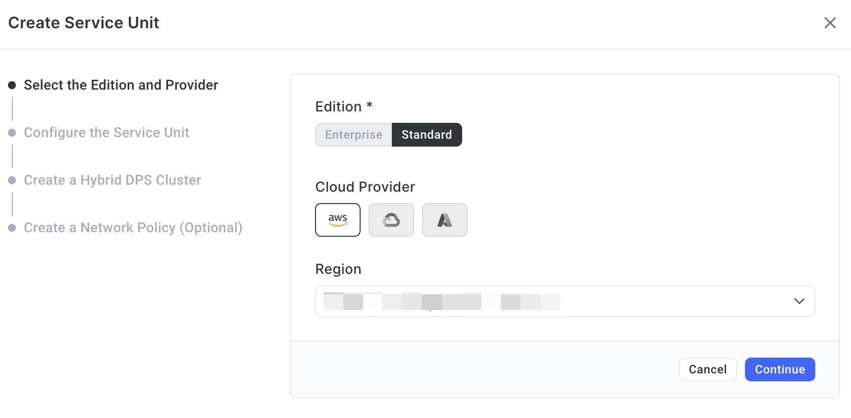
Task: Open Create a Hybrid DPS Cluster step
Action: pos(112,180)
